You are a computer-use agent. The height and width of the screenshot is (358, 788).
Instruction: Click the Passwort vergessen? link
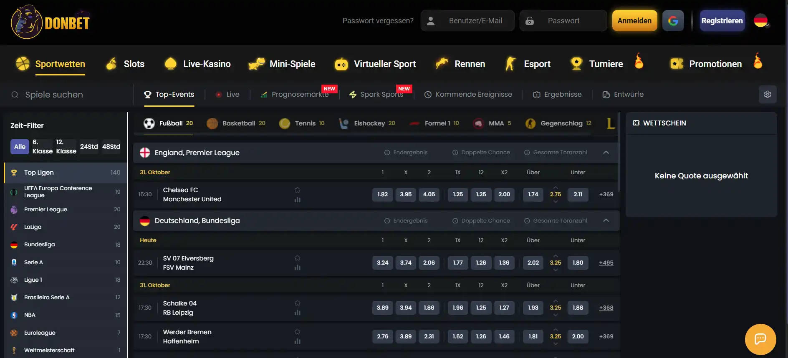[x=378, y=21]
